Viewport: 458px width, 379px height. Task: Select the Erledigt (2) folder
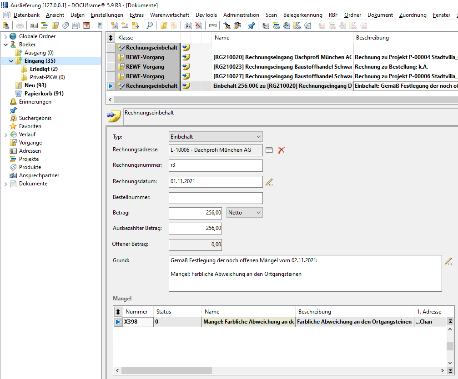tap(44, 69)
